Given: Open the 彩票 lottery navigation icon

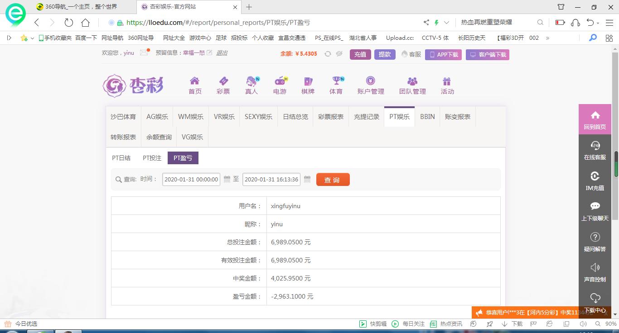Looking at the screenshot, I should 223,81.
